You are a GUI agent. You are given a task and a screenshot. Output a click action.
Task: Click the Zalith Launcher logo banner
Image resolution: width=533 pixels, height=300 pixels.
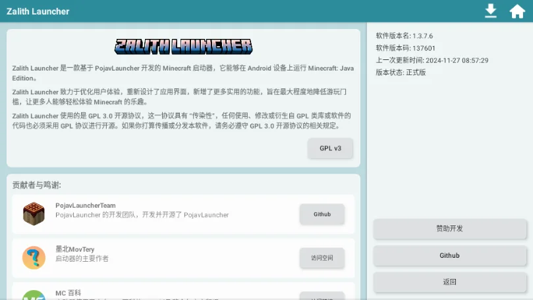[184, 47]
